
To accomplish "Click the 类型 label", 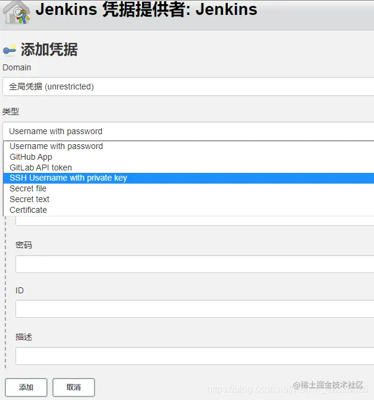I will pos(11,111).
